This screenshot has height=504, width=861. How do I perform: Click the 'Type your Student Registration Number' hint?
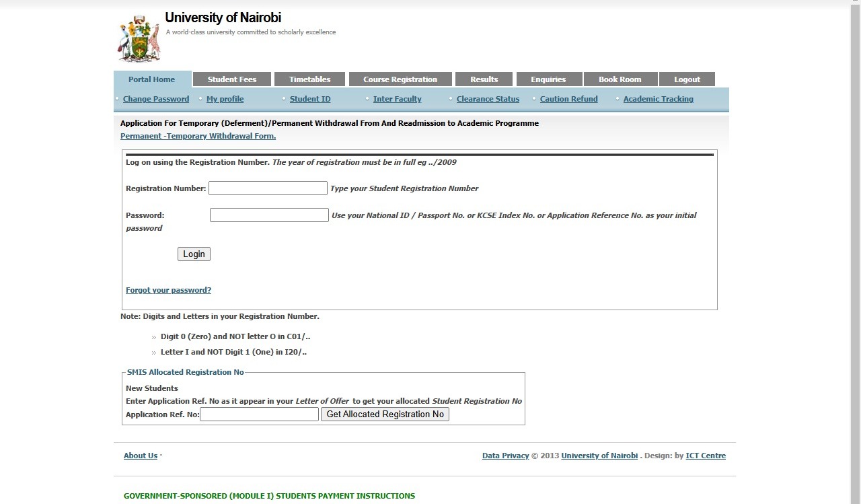(404, 188)
